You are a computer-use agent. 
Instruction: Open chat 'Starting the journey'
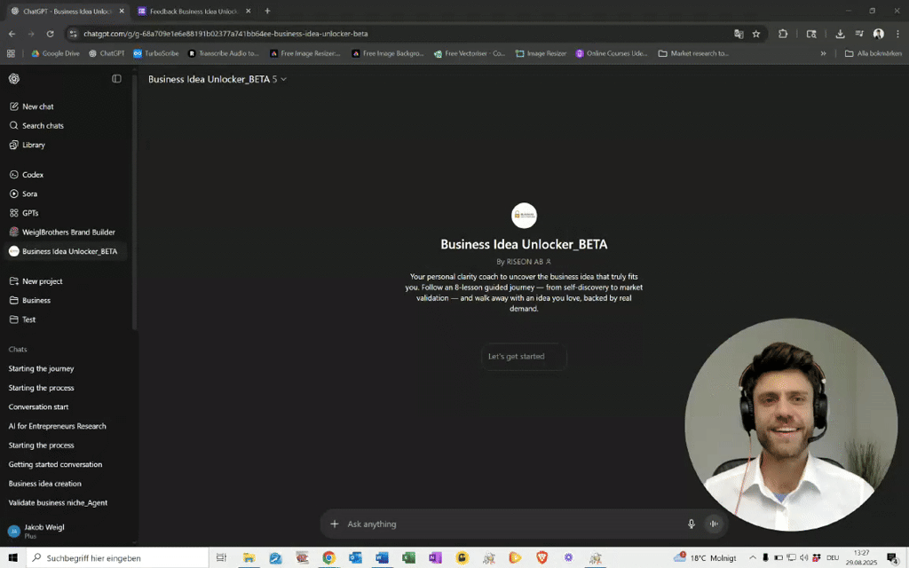pyautogui.click(x=41, y=368)
